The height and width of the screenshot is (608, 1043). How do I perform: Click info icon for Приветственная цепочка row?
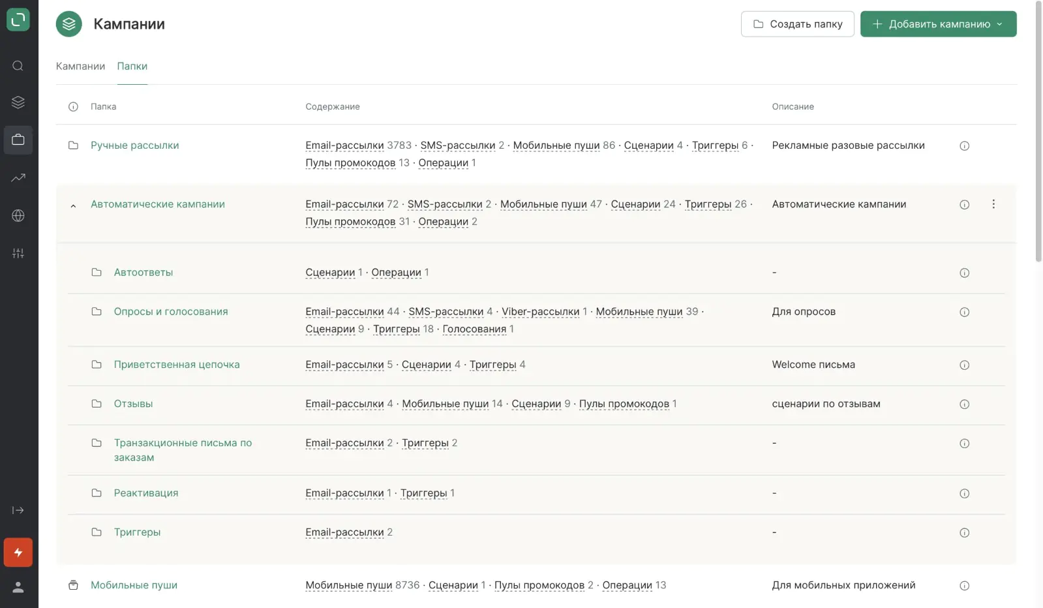tap(964, 365)
